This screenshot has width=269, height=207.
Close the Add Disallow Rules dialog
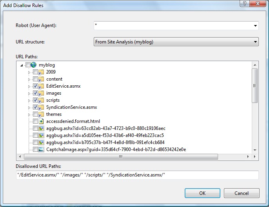[x=258, y=4]
